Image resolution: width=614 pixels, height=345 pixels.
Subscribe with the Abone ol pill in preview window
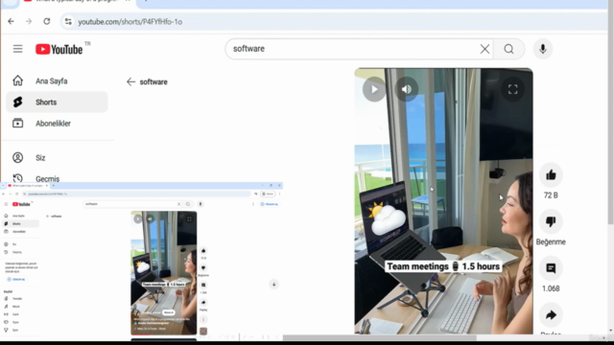(x=169, y=312)
